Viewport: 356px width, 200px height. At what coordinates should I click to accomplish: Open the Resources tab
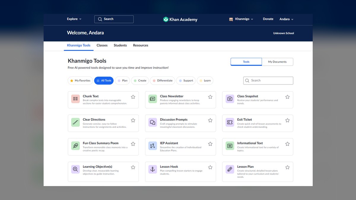141,45
